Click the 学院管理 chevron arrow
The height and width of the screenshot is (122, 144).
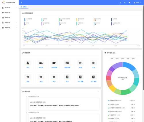(x=16, y=23)
